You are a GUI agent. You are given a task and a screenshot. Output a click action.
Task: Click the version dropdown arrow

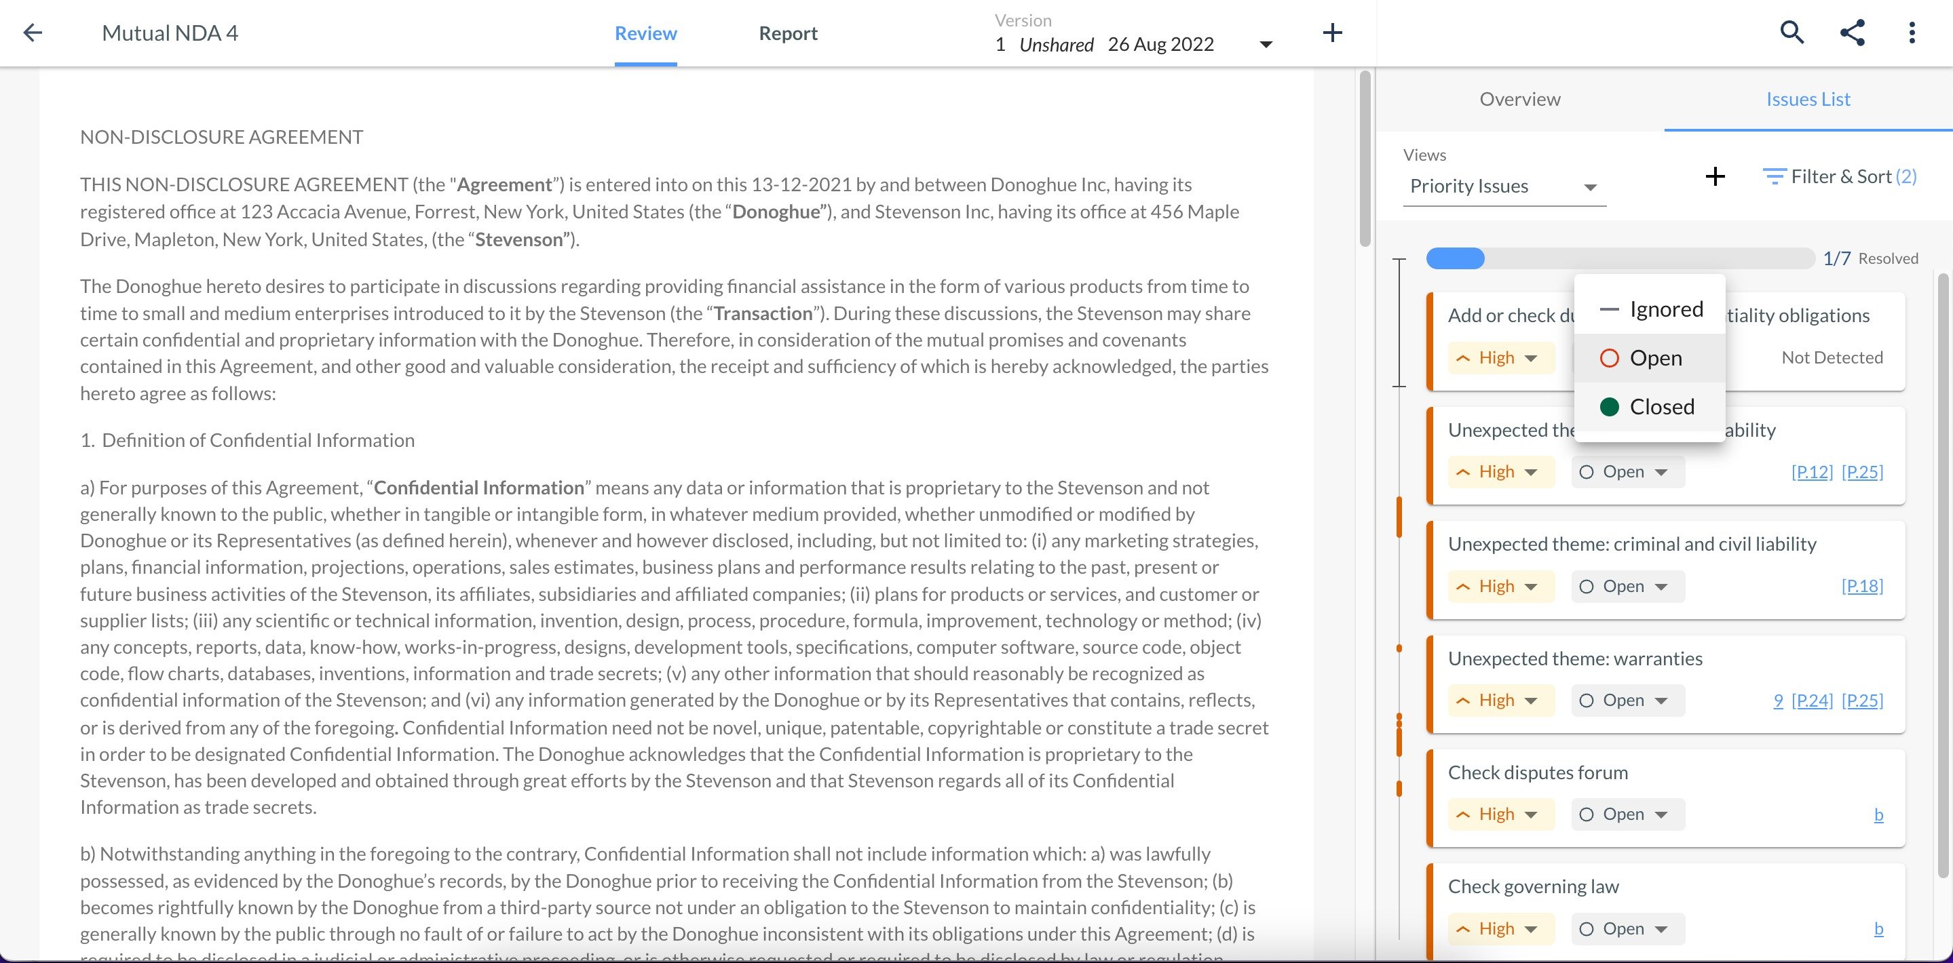(1266, 42)
